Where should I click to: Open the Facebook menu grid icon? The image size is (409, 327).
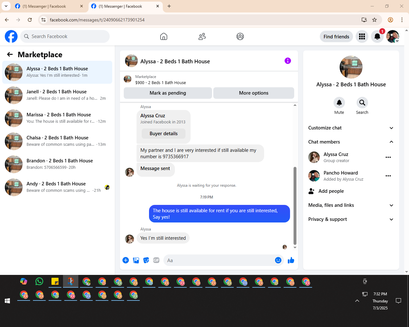click(362, 36)
